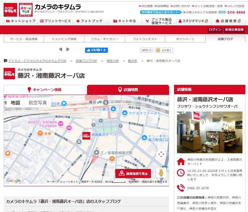Click the 藤沢 JR station icon on map
The image size is (248, 212).
(106, 102)
